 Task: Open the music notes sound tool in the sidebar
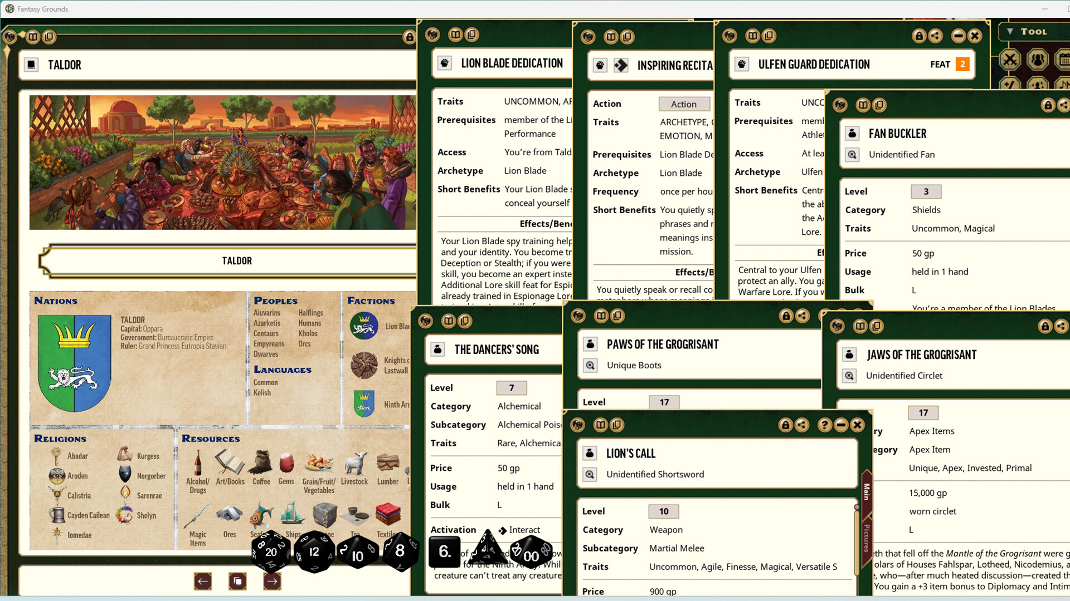click(1064, 85)
